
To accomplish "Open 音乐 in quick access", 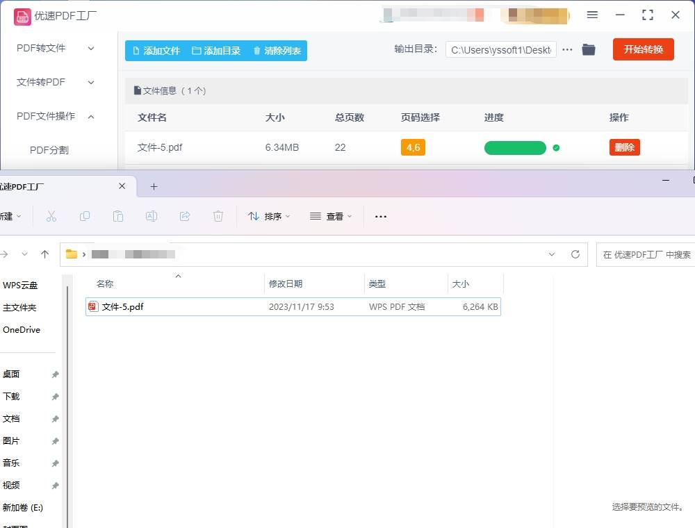I will tap(11, 463).
